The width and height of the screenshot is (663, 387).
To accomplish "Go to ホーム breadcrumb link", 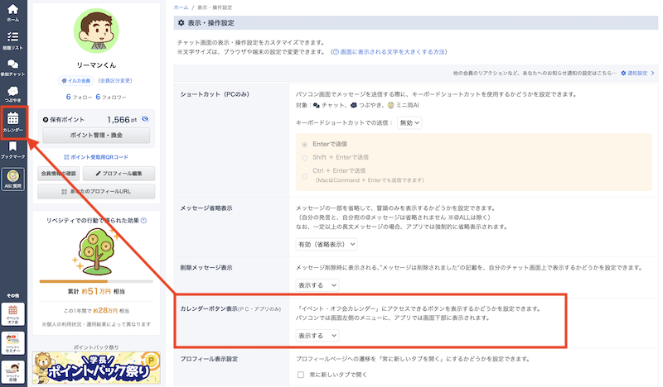I will 181,7.
